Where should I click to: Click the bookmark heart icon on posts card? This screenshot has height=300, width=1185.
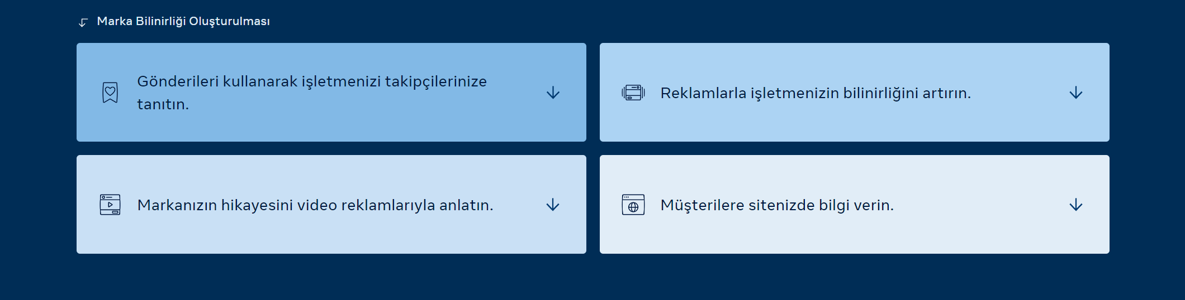pos(110,93)
